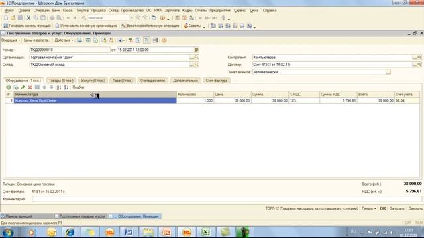Viewport: 424px width, 238px height.
Task: Click the ellipsis select button in Контрагент field
Action: (414, 58)
